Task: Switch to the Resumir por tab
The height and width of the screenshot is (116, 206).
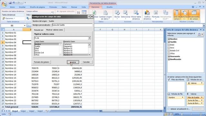Action: [x=39, y=30]
